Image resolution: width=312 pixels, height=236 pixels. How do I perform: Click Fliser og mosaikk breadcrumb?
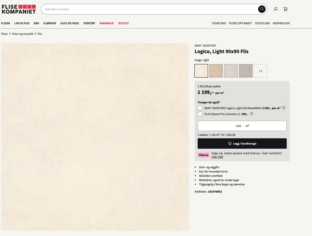tap(23, 34)
